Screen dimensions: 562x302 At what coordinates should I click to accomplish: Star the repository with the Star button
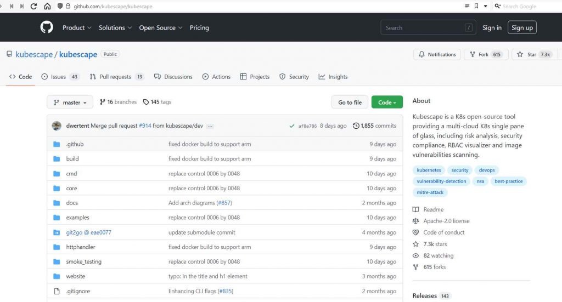coord(535,54)
